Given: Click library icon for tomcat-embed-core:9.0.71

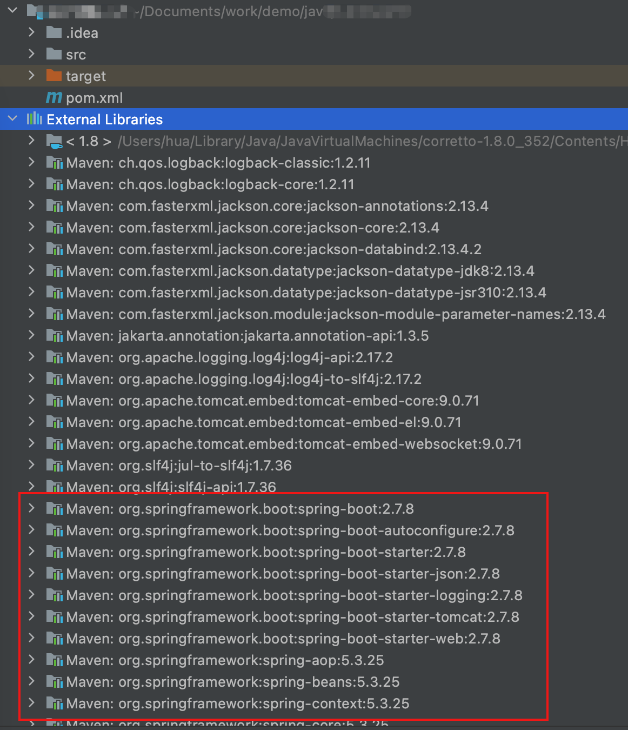Looking at the screenshot, I should 55,401.
